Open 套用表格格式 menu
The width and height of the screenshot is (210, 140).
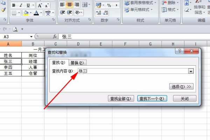click(140, 2)
